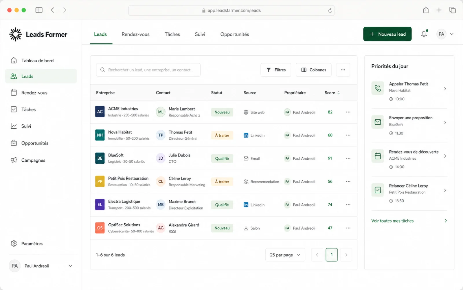This screenshot has height=290, width=463.
Task: Click the check icon for Relancer Céline Leroy
Action: (x=378, y=190)
